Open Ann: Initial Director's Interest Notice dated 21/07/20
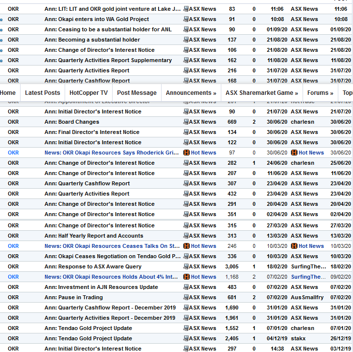Viewport: 353px width, 352px height. 93,111
